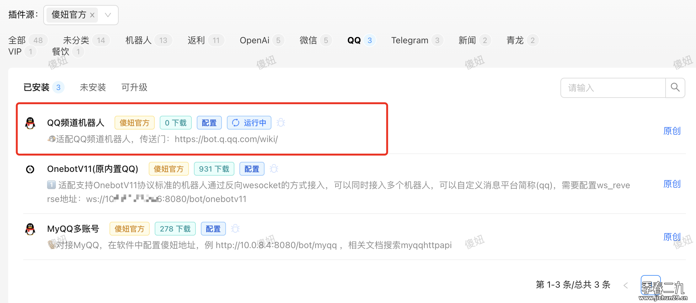Screen dimensions: 696x303
Task: Click the 931 下载 badge
Action: [214, 169]
